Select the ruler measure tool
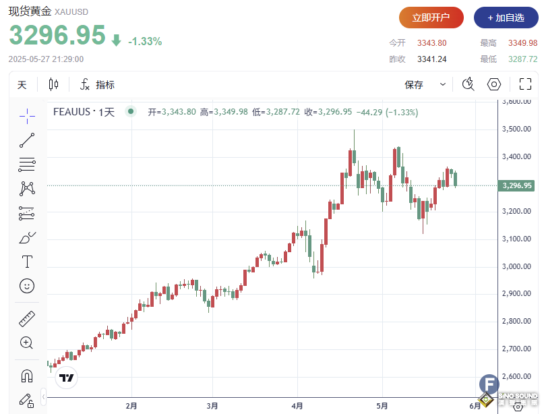This screenshot has height=414, width=544. click(x=27, y=318)
